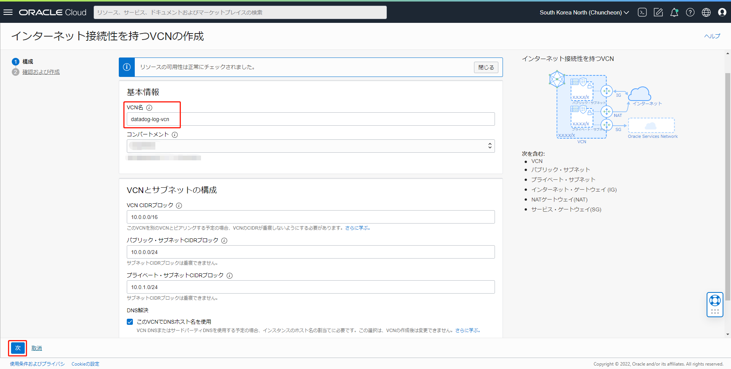Image resolution: width=731 pixels, height=369 pixels.
Task: Expand the South Korea North region selector
Action: (584, 12)
